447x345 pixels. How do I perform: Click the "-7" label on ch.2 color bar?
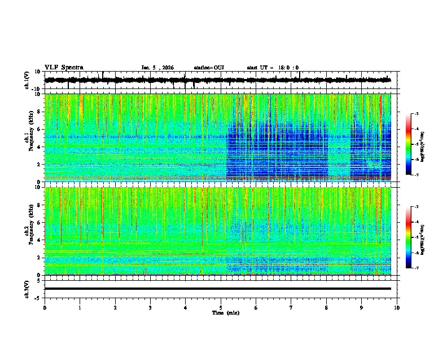(416, 268)
